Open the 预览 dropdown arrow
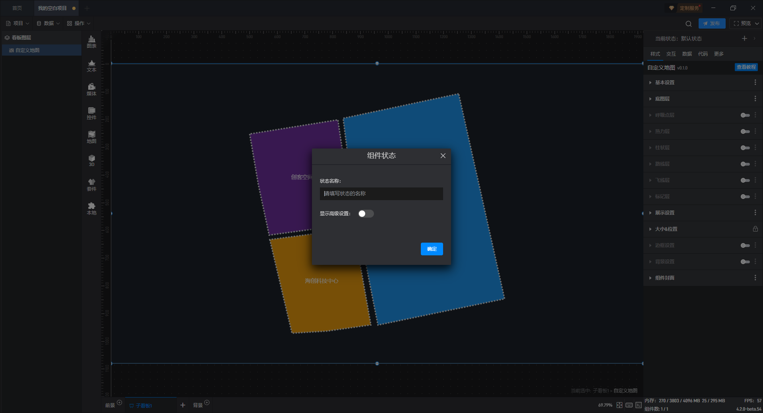 click(x=757, y=23)
